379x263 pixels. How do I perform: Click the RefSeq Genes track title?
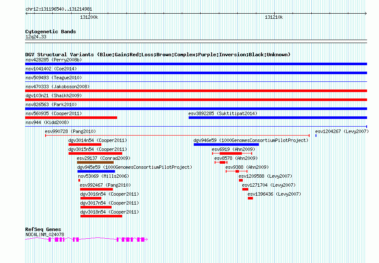[43, 229]
